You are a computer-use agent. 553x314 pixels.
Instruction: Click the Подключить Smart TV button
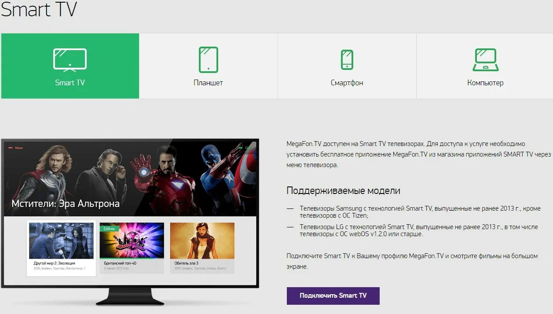(x=333, y=296)
